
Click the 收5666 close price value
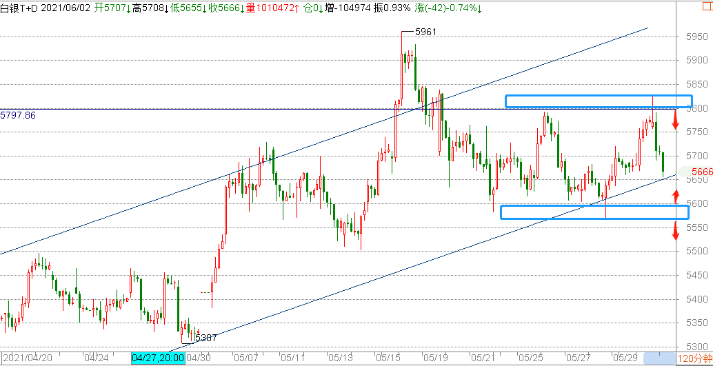click(226, 8)
